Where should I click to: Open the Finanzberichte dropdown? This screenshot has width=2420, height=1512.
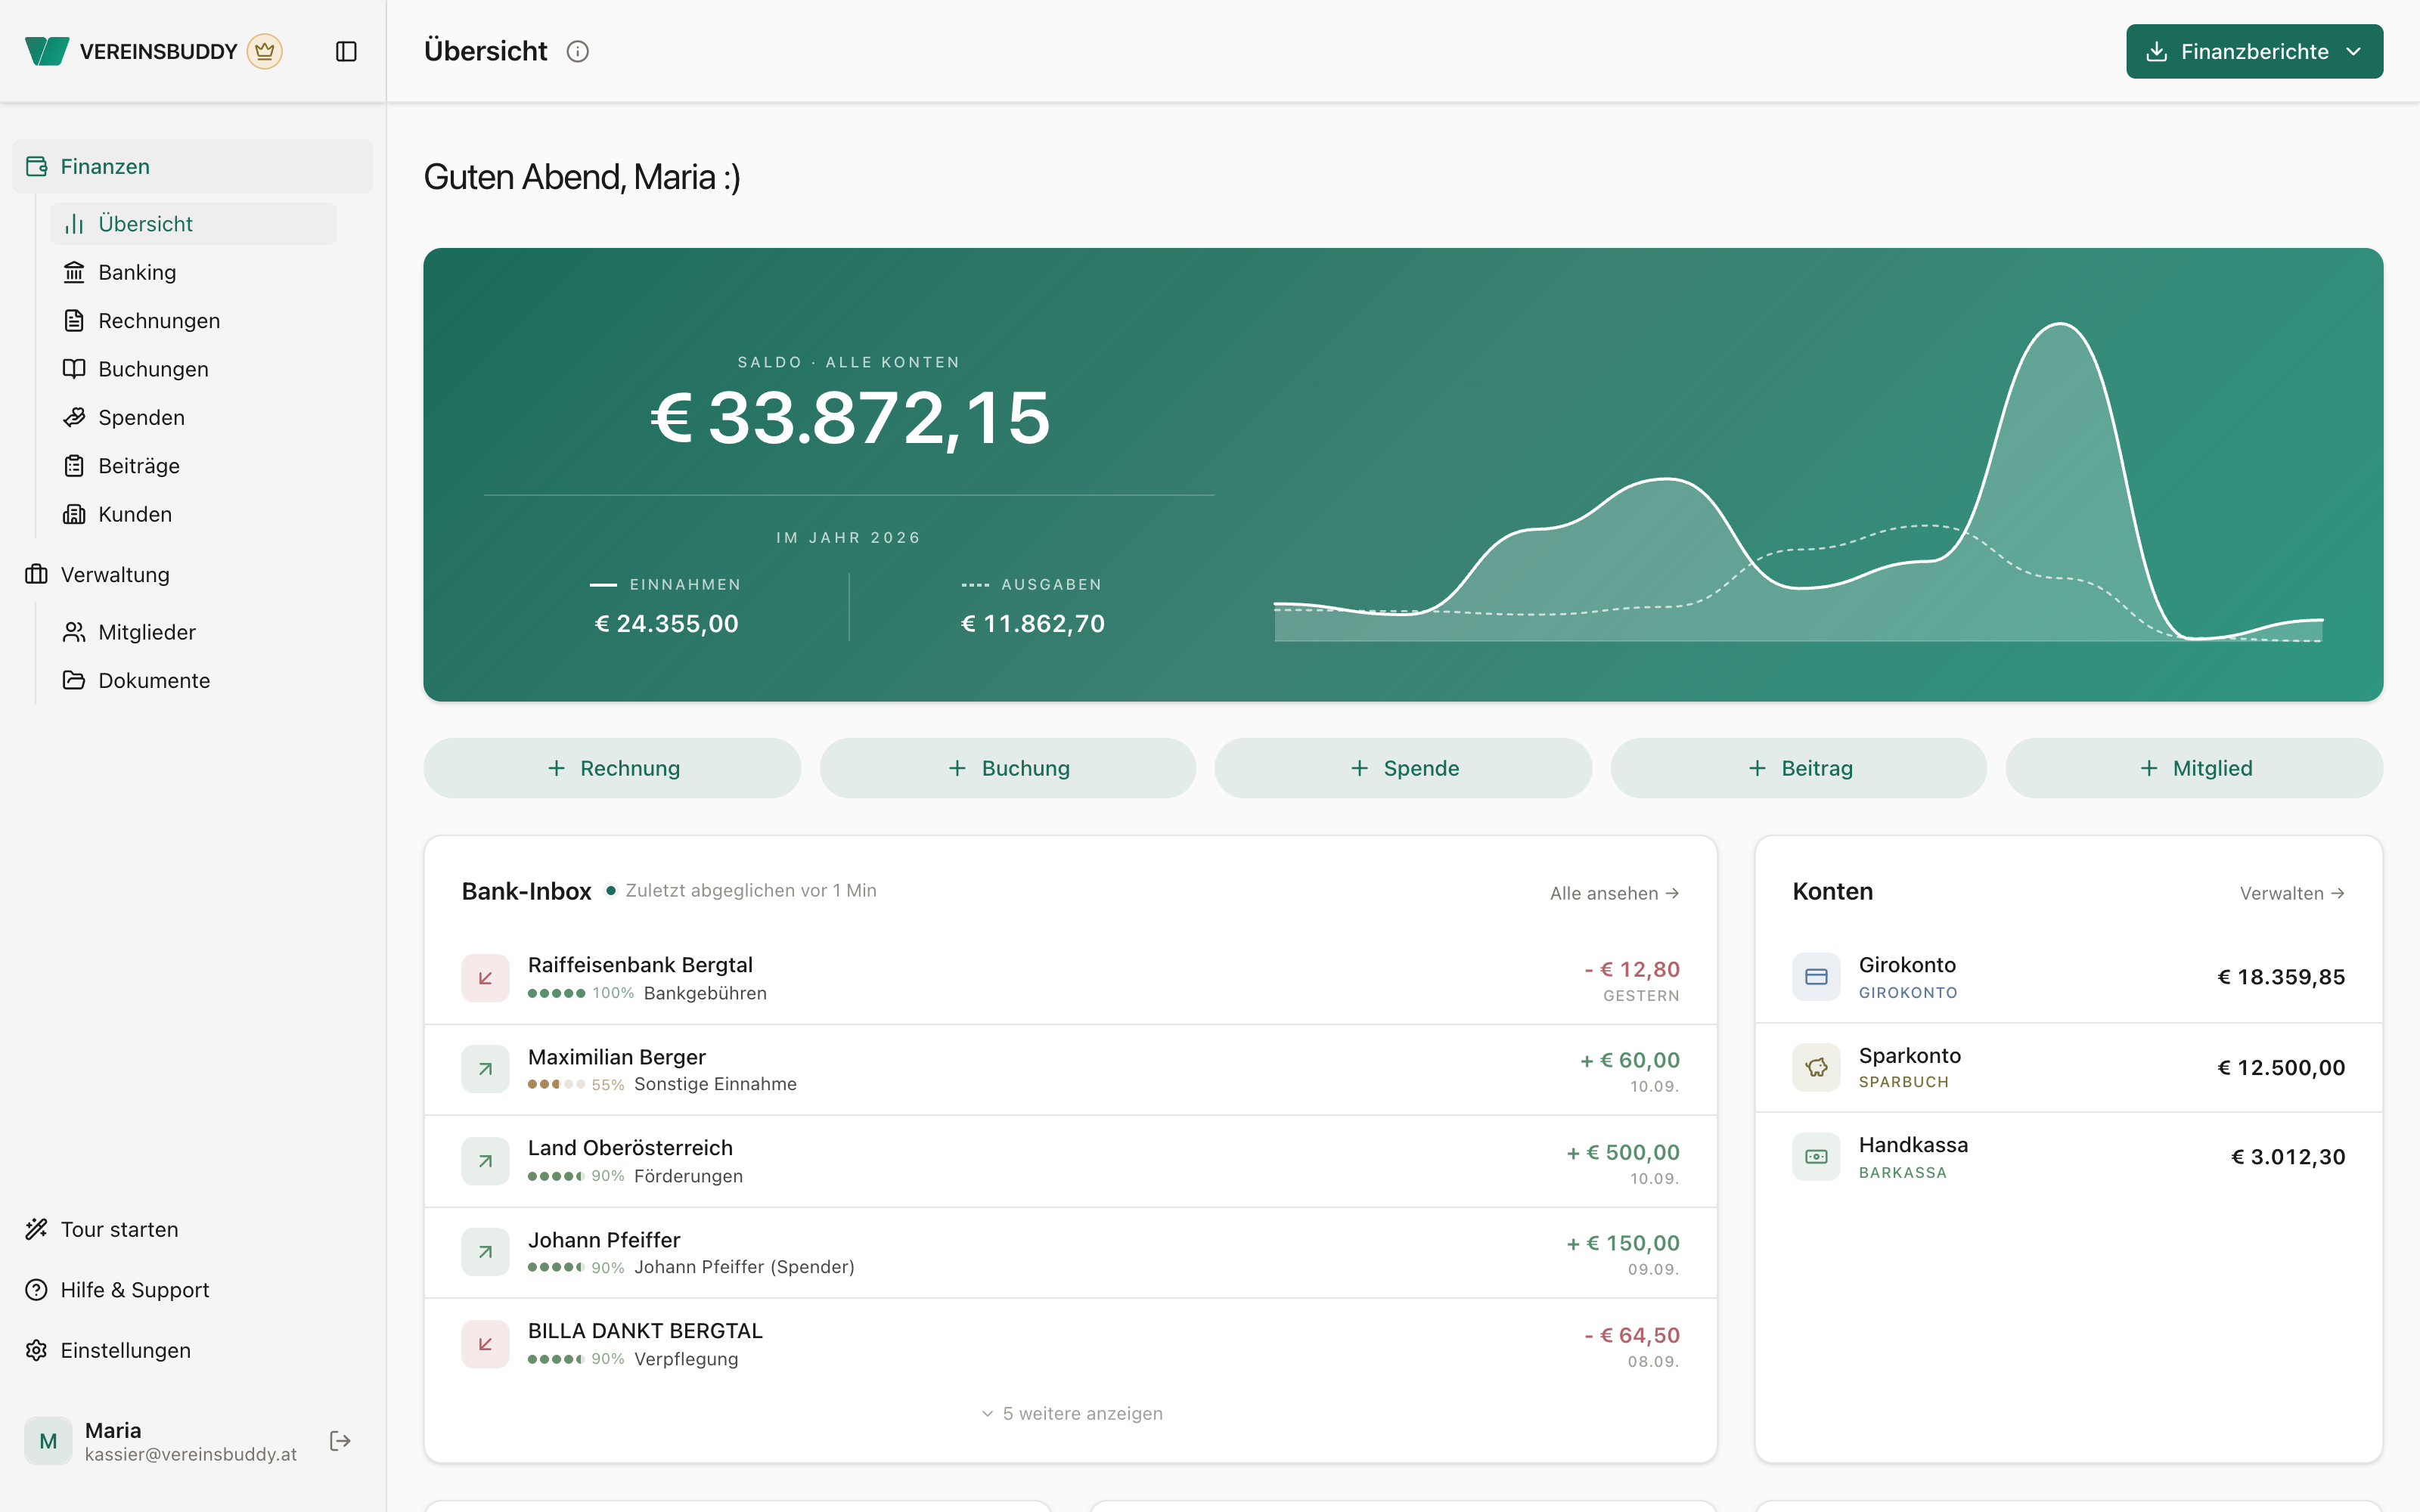[x=2254, y=51]
